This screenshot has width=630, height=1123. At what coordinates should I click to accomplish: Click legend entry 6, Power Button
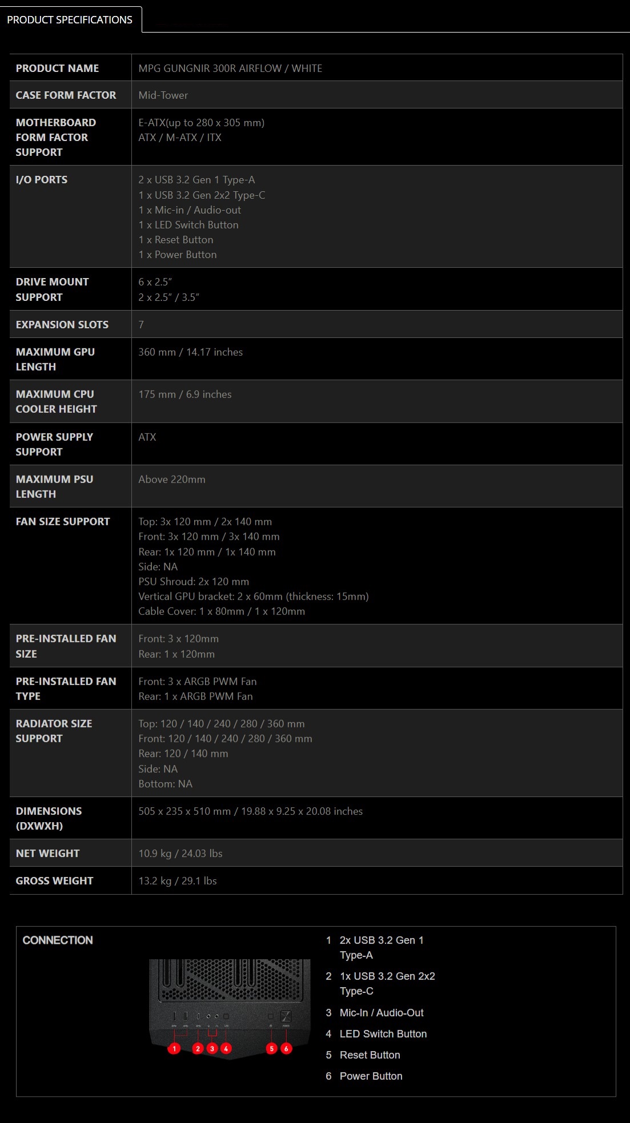point(364,1076)
